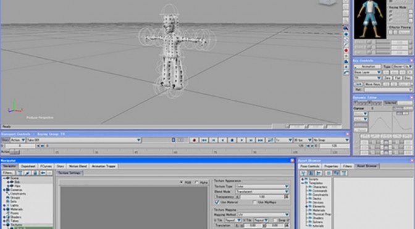415x229 pixels.
Task: Switch to the Pose Controls tab
Action: [x=309, y=166]
